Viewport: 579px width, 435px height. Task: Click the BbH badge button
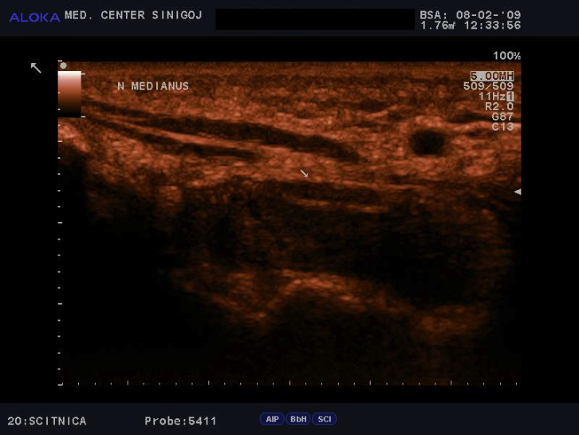tap(298, 419)
